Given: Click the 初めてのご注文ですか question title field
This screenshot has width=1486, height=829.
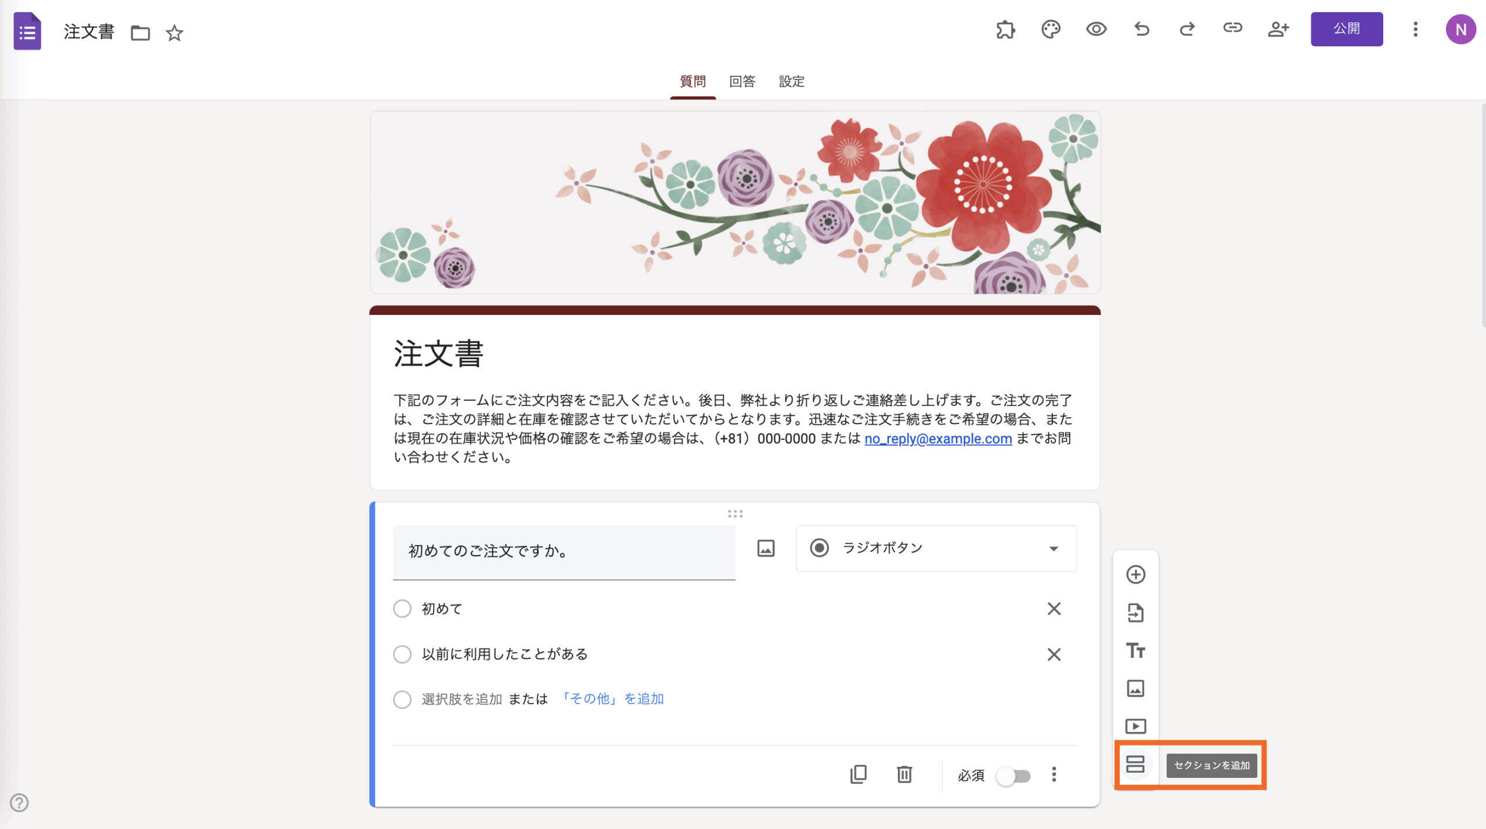Looking at the screenshot, I should pyautogui.click(x=563, y=551).
